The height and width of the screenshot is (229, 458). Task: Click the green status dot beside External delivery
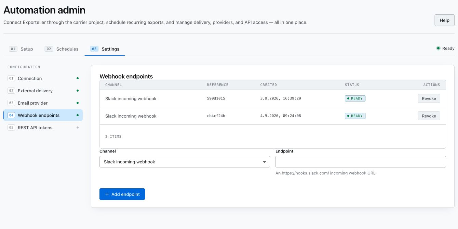(x=78, y=91)
